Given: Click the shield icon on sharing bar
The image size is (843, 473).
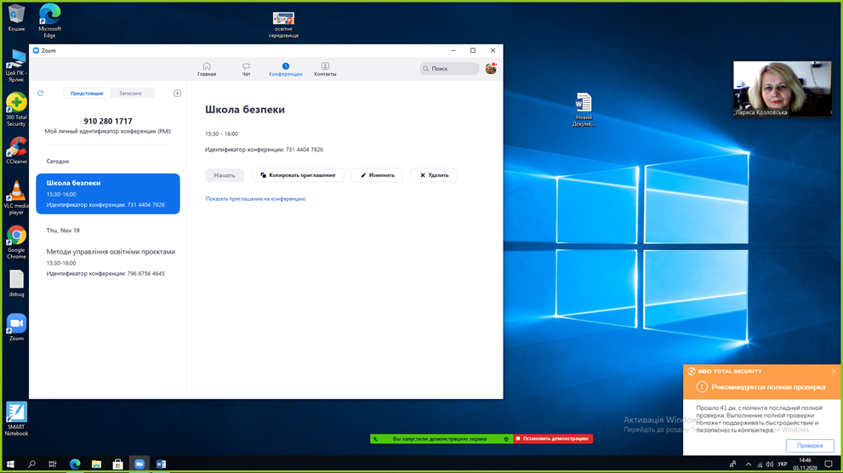Looking at the screenshot, I should coord(506,439).
